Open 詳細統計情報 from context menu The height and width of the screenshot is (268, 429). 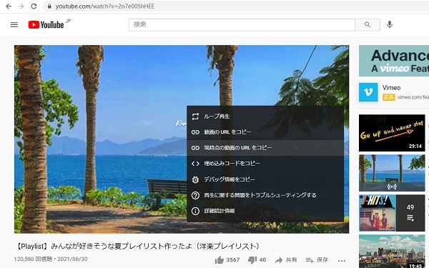tap(265, 211)
